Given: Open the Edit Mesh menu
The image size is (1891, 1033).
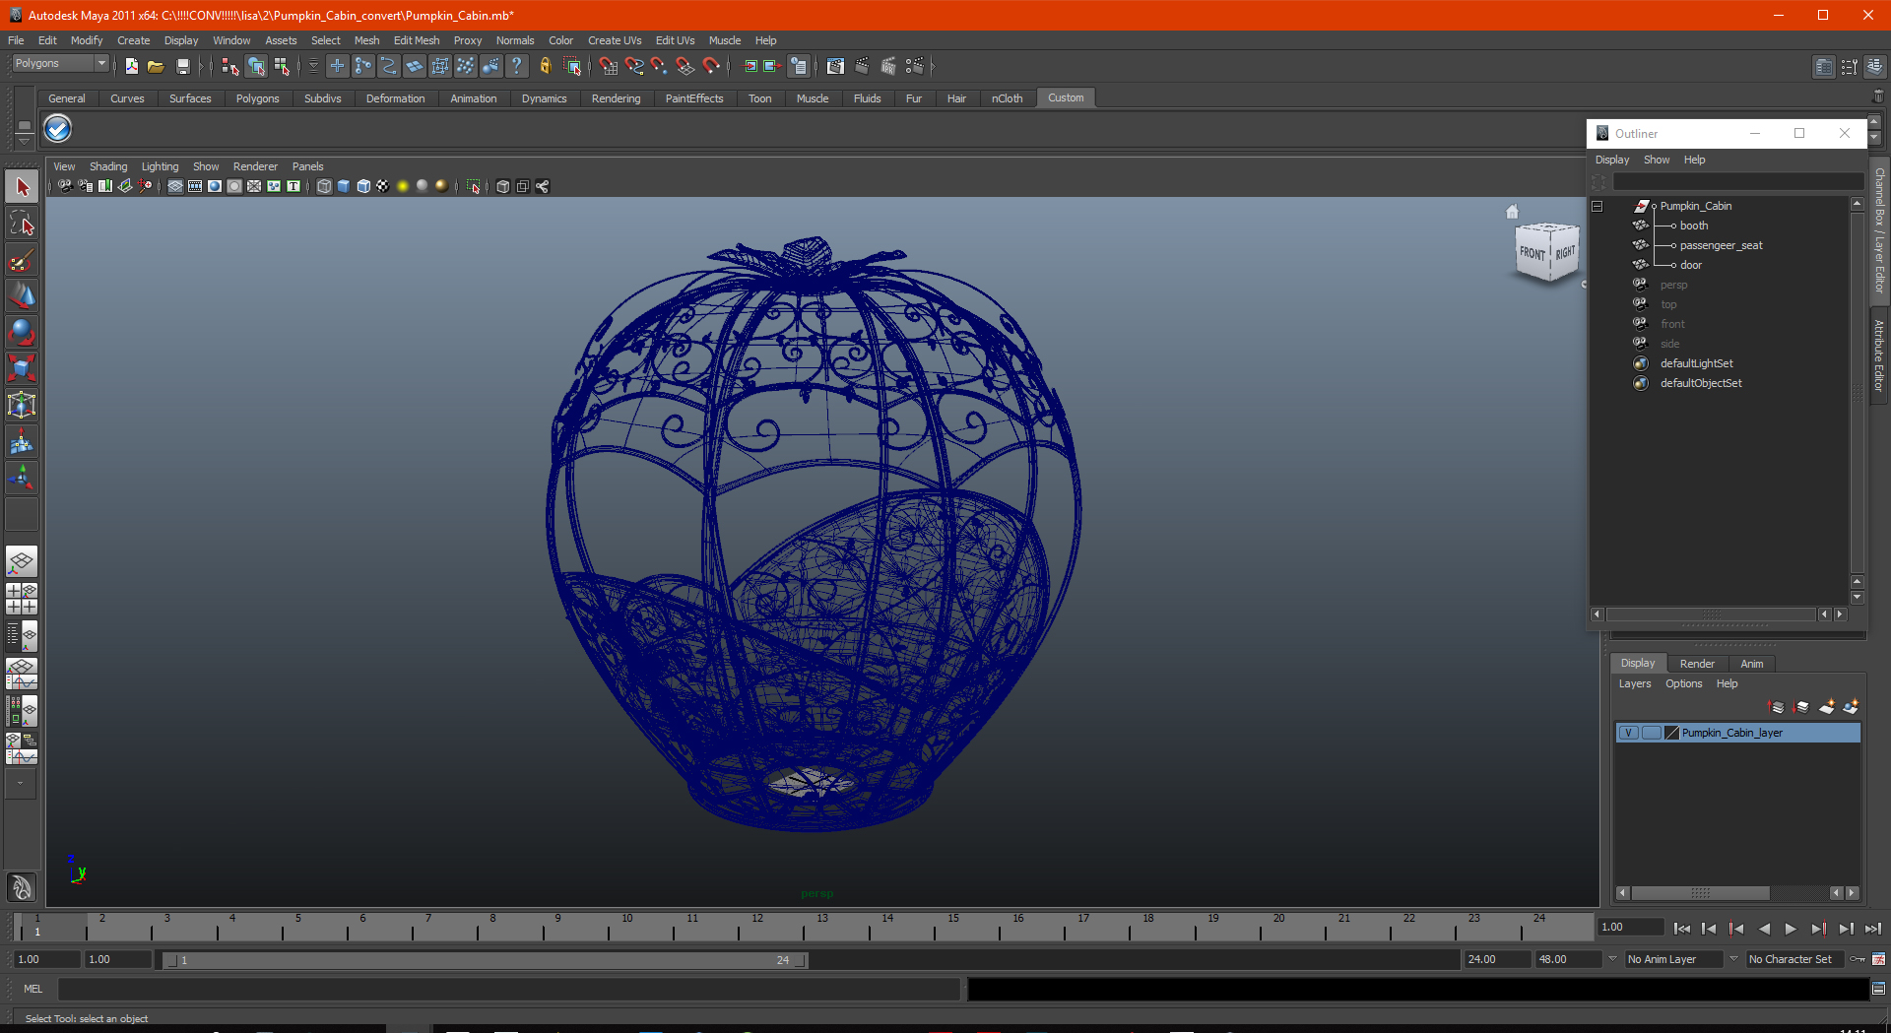Looking at the screenshot, I should point(417,40).
